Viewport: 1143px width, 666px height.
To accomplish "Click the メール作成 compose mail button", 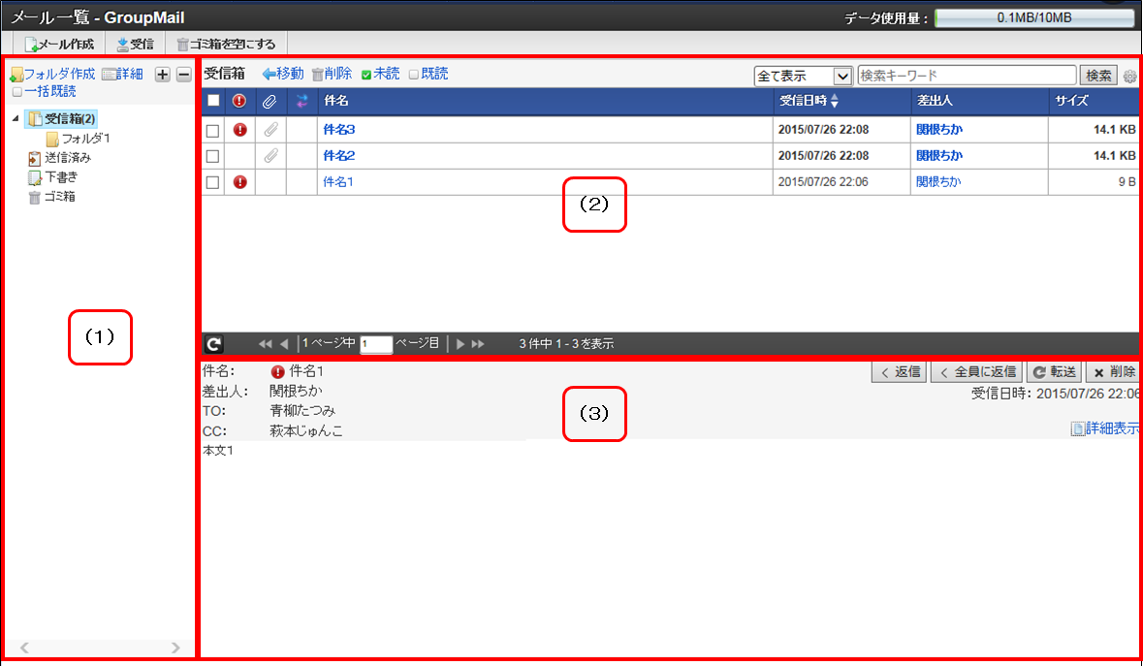I will tap(59, 44).
